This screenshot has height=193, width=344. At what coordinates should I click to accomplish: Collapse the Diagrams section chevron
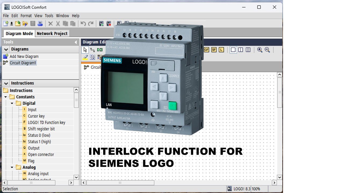[6, 49]
